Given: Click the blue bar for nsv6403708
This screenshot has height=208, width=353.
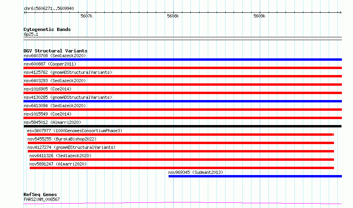Looking at the screenshot, I should pos(182,60).
